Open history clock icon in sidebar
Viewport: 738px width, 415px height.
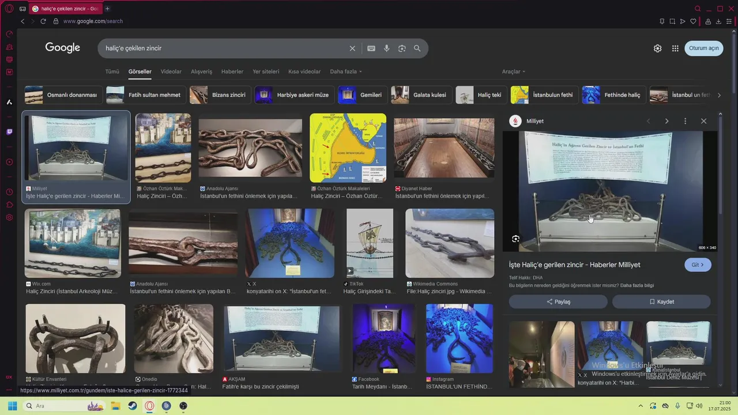[9, 192]
